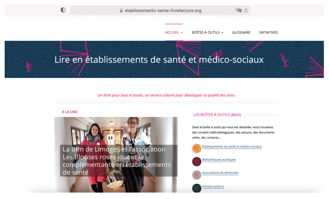Follow the Bibliothèques publiques link

[x=219, y=160]
